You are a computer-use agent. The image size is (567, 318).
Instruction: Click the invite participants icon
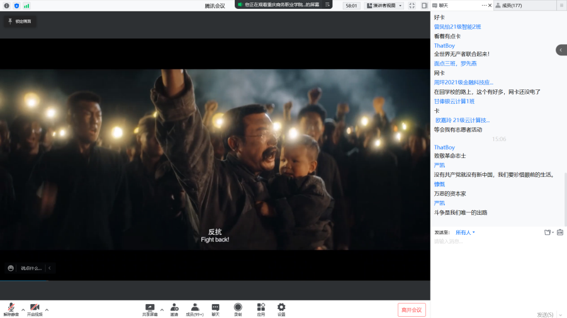174,307
